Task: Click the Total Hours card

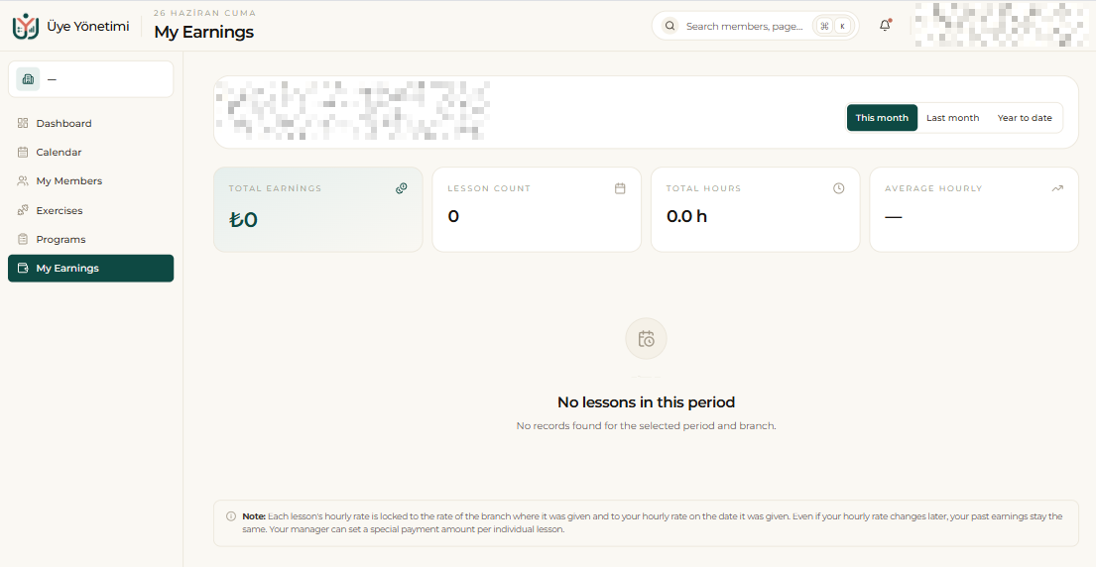Action: pos(756,209)
